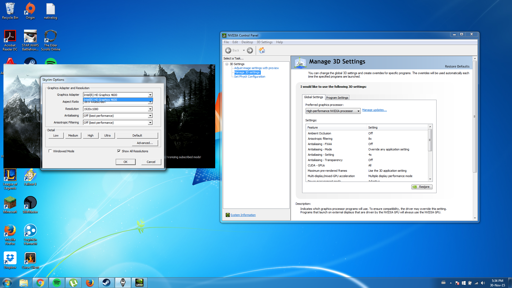Viewport: 512px width, 288px height.
Task: Collapse the 3D Settings tree node
Action: click(x=227, y=64)
